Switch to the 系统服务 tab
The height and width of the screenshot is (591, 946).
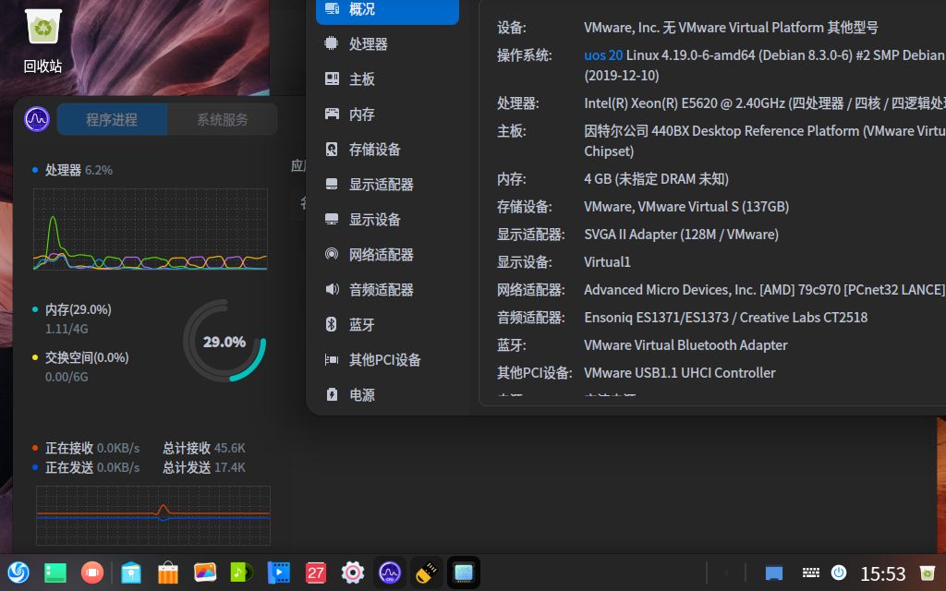click(x=222, y=119)
